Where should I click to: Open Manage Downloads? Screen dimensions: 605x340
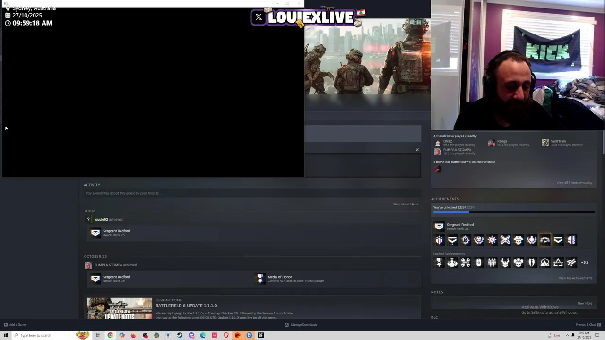(301, 325)
